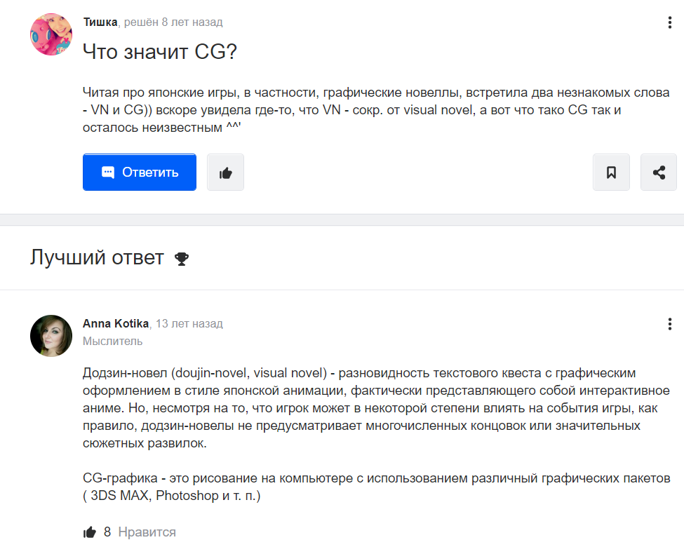
Task: Click the решён 8 лет назад status
Action: click(173, 22)
